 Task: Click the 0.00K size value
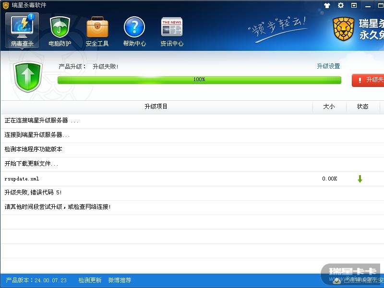pyautogui.click(x=329, y=179)
